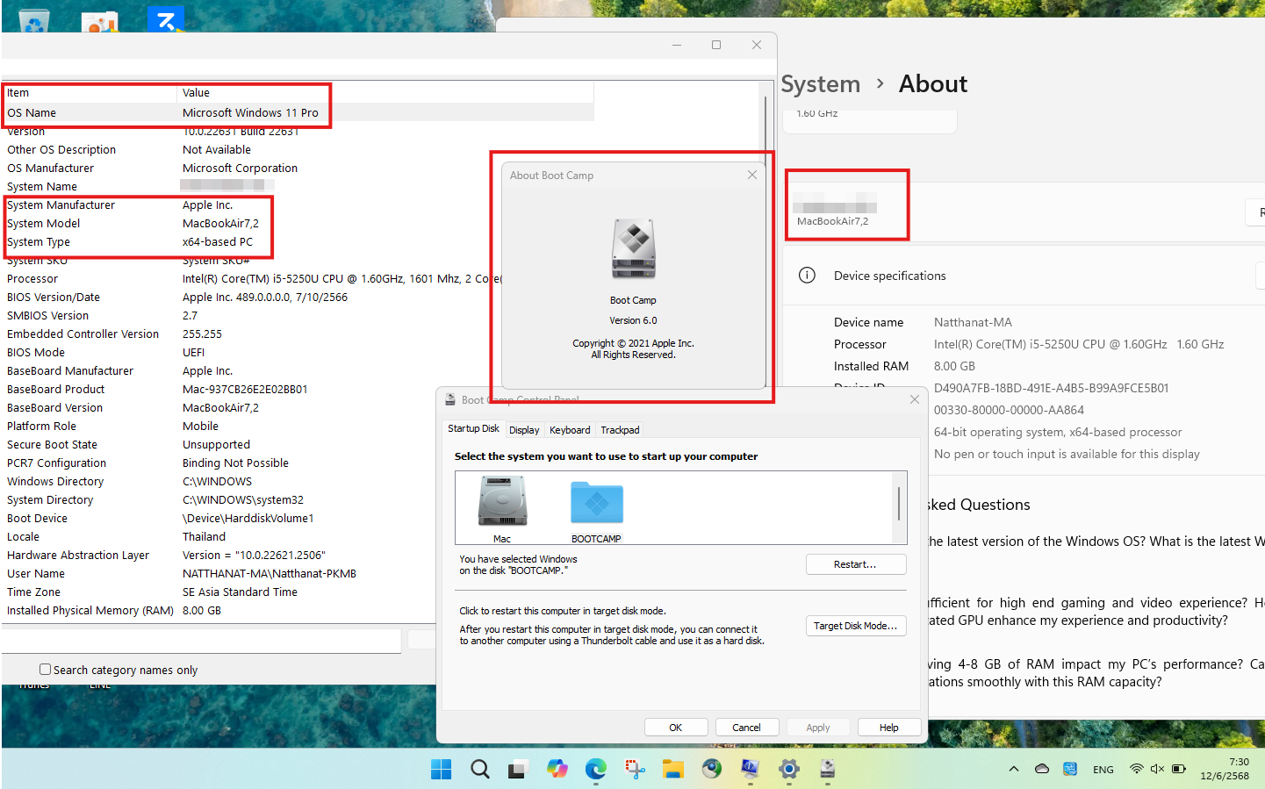This screenshot has height=789, width=1265.
Task: Click the Device specifications info icon
Action: click(x=807, y=276)
